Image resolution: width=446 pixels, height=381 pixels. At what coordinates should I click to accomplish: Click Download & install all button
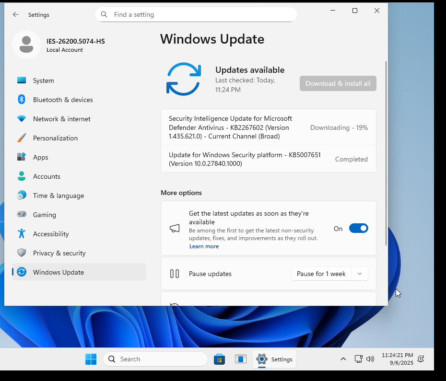click(x=338, y=83)
